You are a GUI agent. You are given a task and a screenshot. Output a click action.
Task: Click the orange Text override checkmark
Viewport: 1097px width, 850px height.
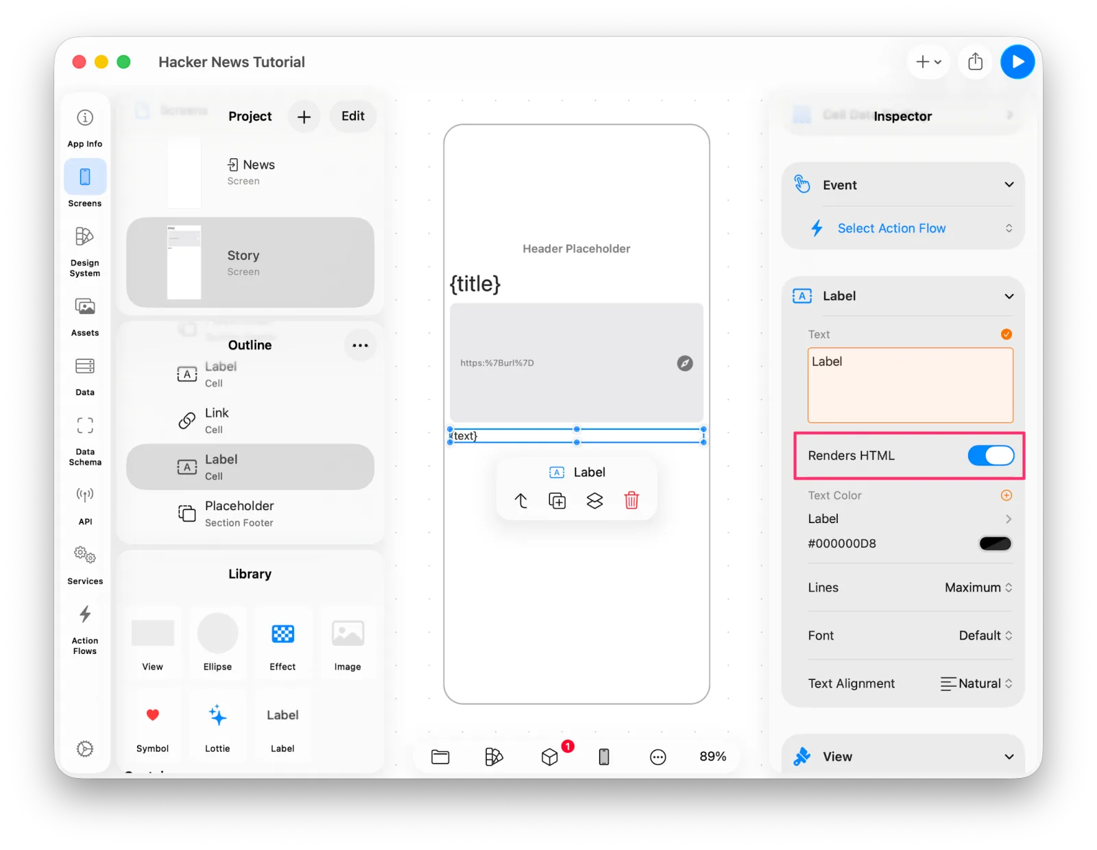point(1006,335)
